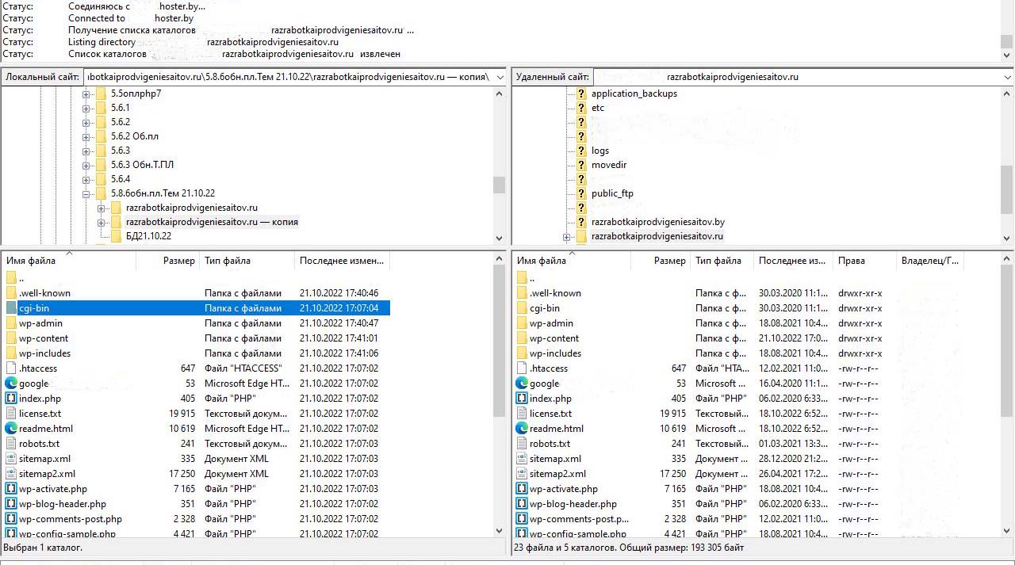Click the Edge icon of local google file
The image size is (1015, 565).
(11, 384)
